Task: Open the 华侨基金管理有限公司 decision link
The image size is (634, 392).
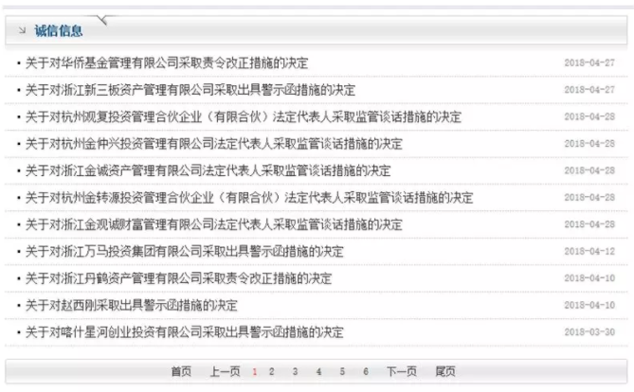Action: (x=166, y=63)
